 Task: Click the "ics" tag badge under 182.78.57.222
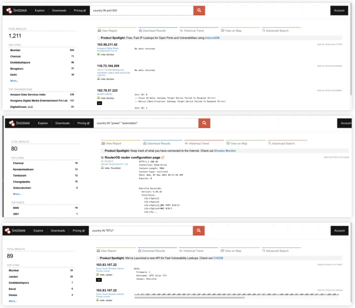[x=99, y=103]
